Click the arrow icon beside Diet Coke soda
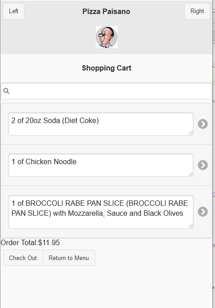 pos(203,124)
